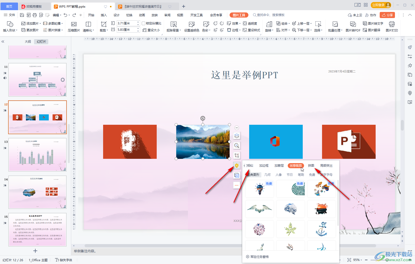The height and width of the screenshot is (264, 415).
Task: Click the three-dots more icon beside picture
Action: coord(237,185)
